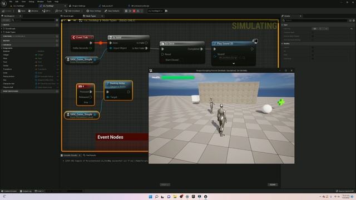Toggle the Override Parent Binding checkbox
This screenshot has height=200, width=356.
[313, 40]
